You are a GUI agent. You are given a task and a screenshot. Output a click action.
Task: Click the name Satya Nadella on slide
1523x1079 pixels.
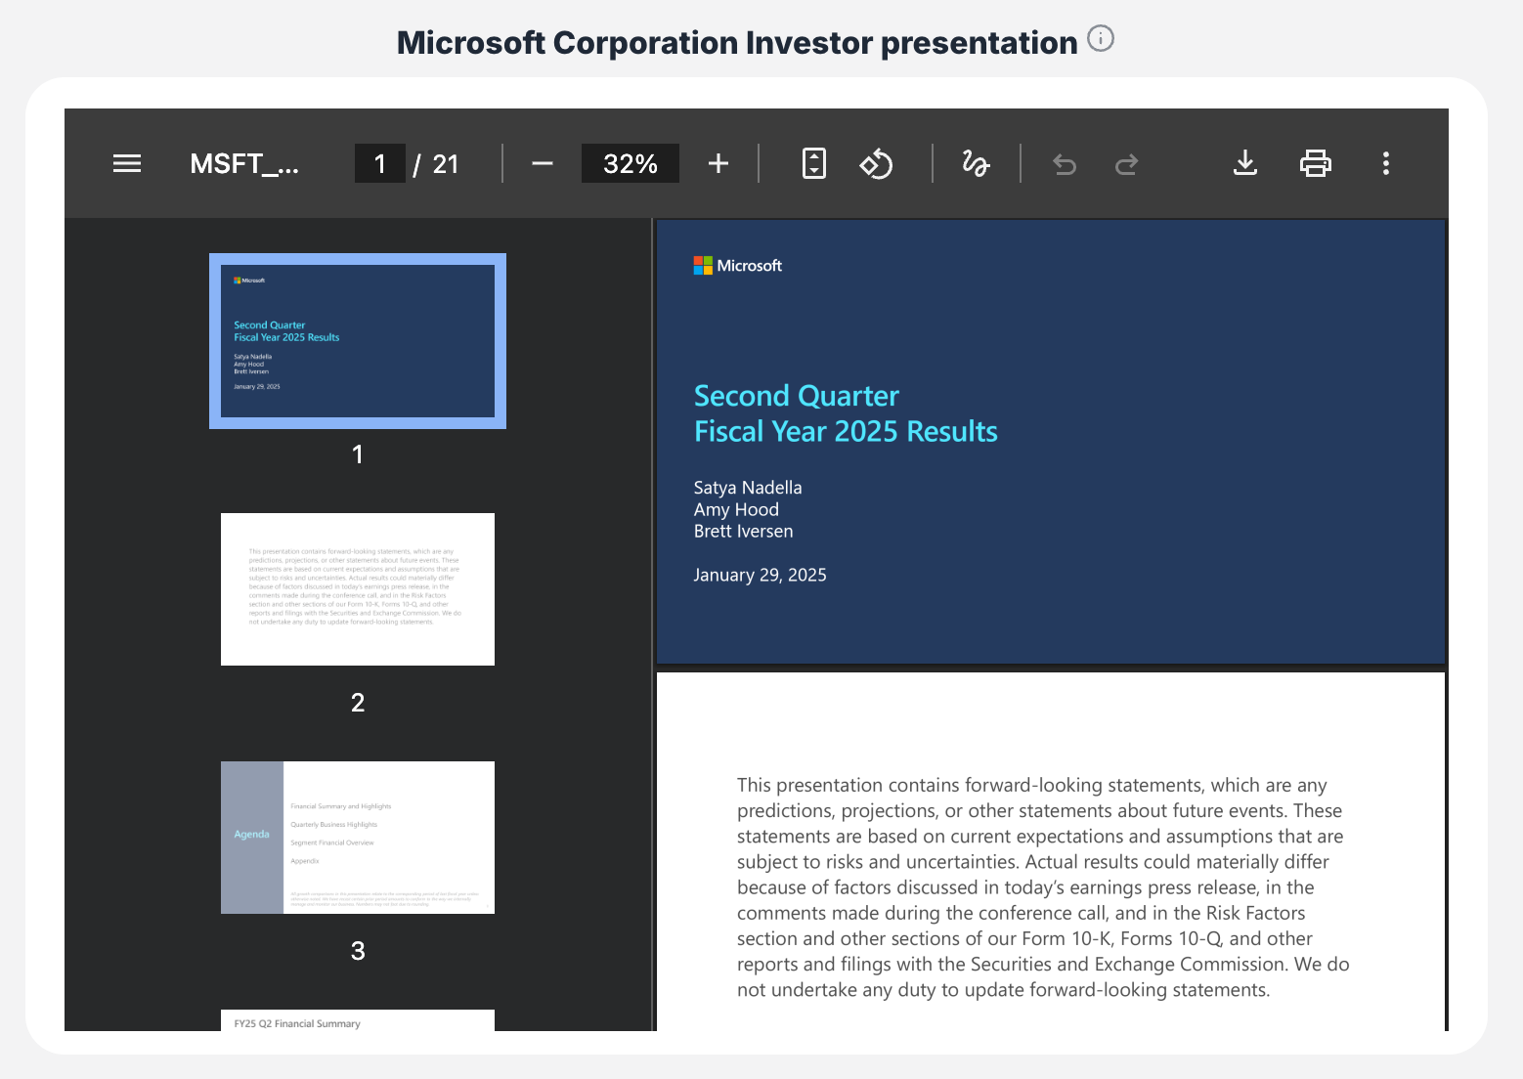[x=748, y=488]
